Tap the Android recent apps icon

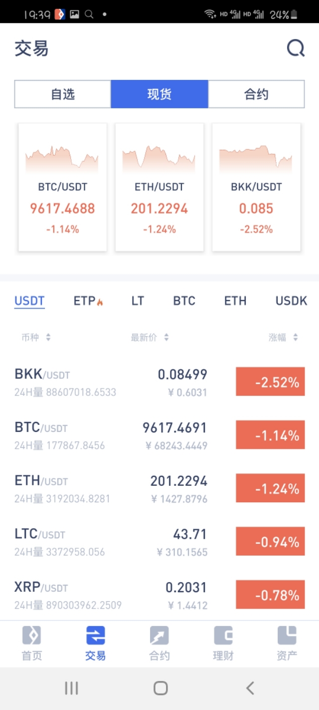71,688
